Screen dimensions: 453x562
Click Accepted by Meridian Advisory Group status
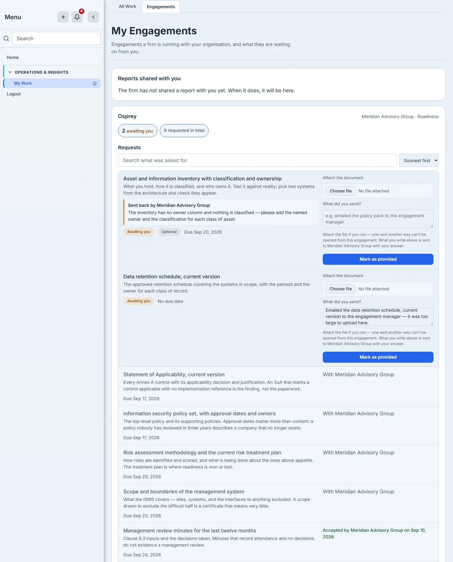point(374,533)
